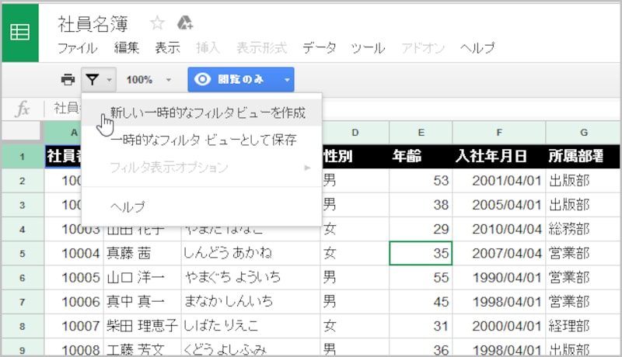Click the 性別 header cell
This screenshot has width=622, height=357.
(x=355, y=157)
